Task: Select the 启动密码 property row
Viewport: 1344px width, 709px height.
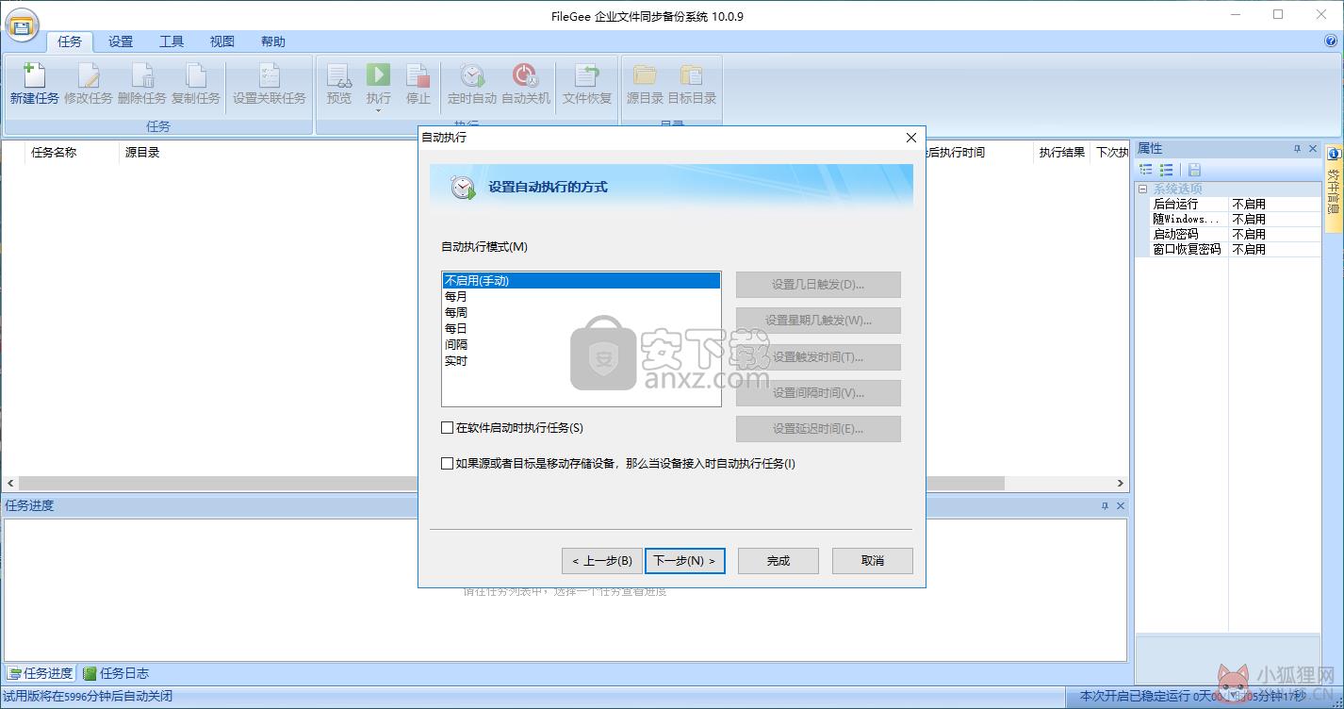Action: click(1228, 234)
